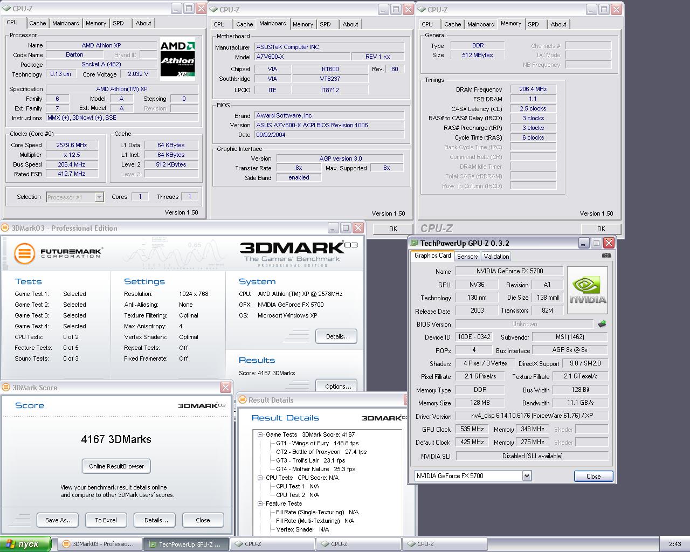690x552 pixels.
Task: Open the Memory tab in Mainboard CPU-Z window
Action: pyautogui.click(x=303, y=24)
